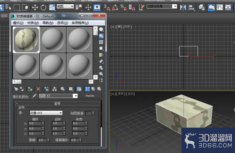Viewport: 235px width, 153px height.
Task: Click the Mirror tool icon
Action: pyautogui.click(x=183, y=7)
